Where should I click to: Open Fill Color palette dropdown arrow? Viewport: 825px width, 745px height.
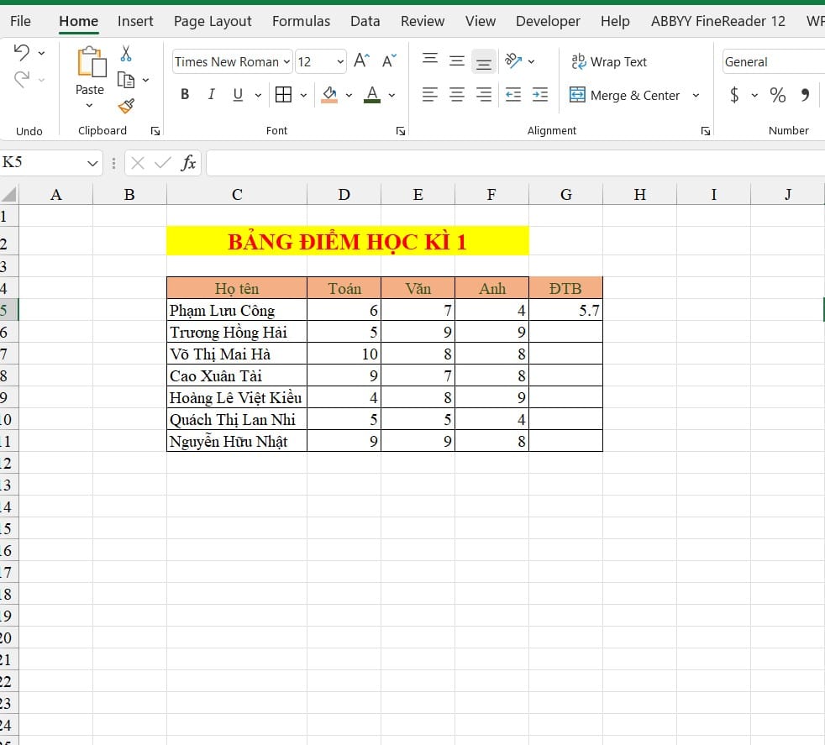[x=349, y=95]
